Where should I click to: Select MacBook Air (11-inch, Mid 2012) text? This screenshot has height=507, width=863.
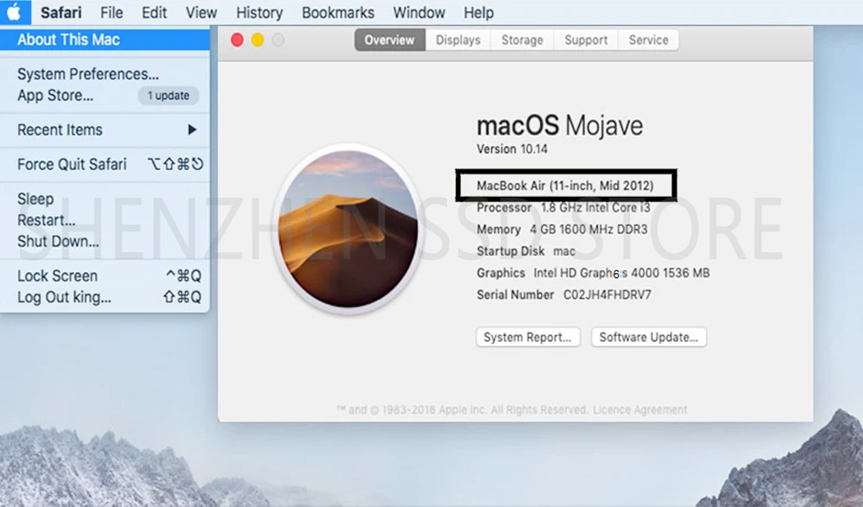coord(565,186)
